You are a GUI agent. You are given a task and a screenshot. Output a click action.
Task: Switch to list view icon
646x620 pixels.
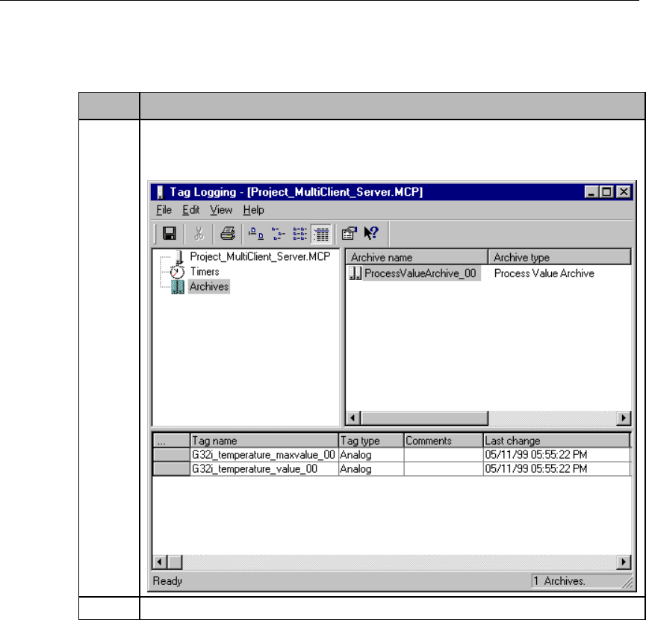tap(298, 234)
